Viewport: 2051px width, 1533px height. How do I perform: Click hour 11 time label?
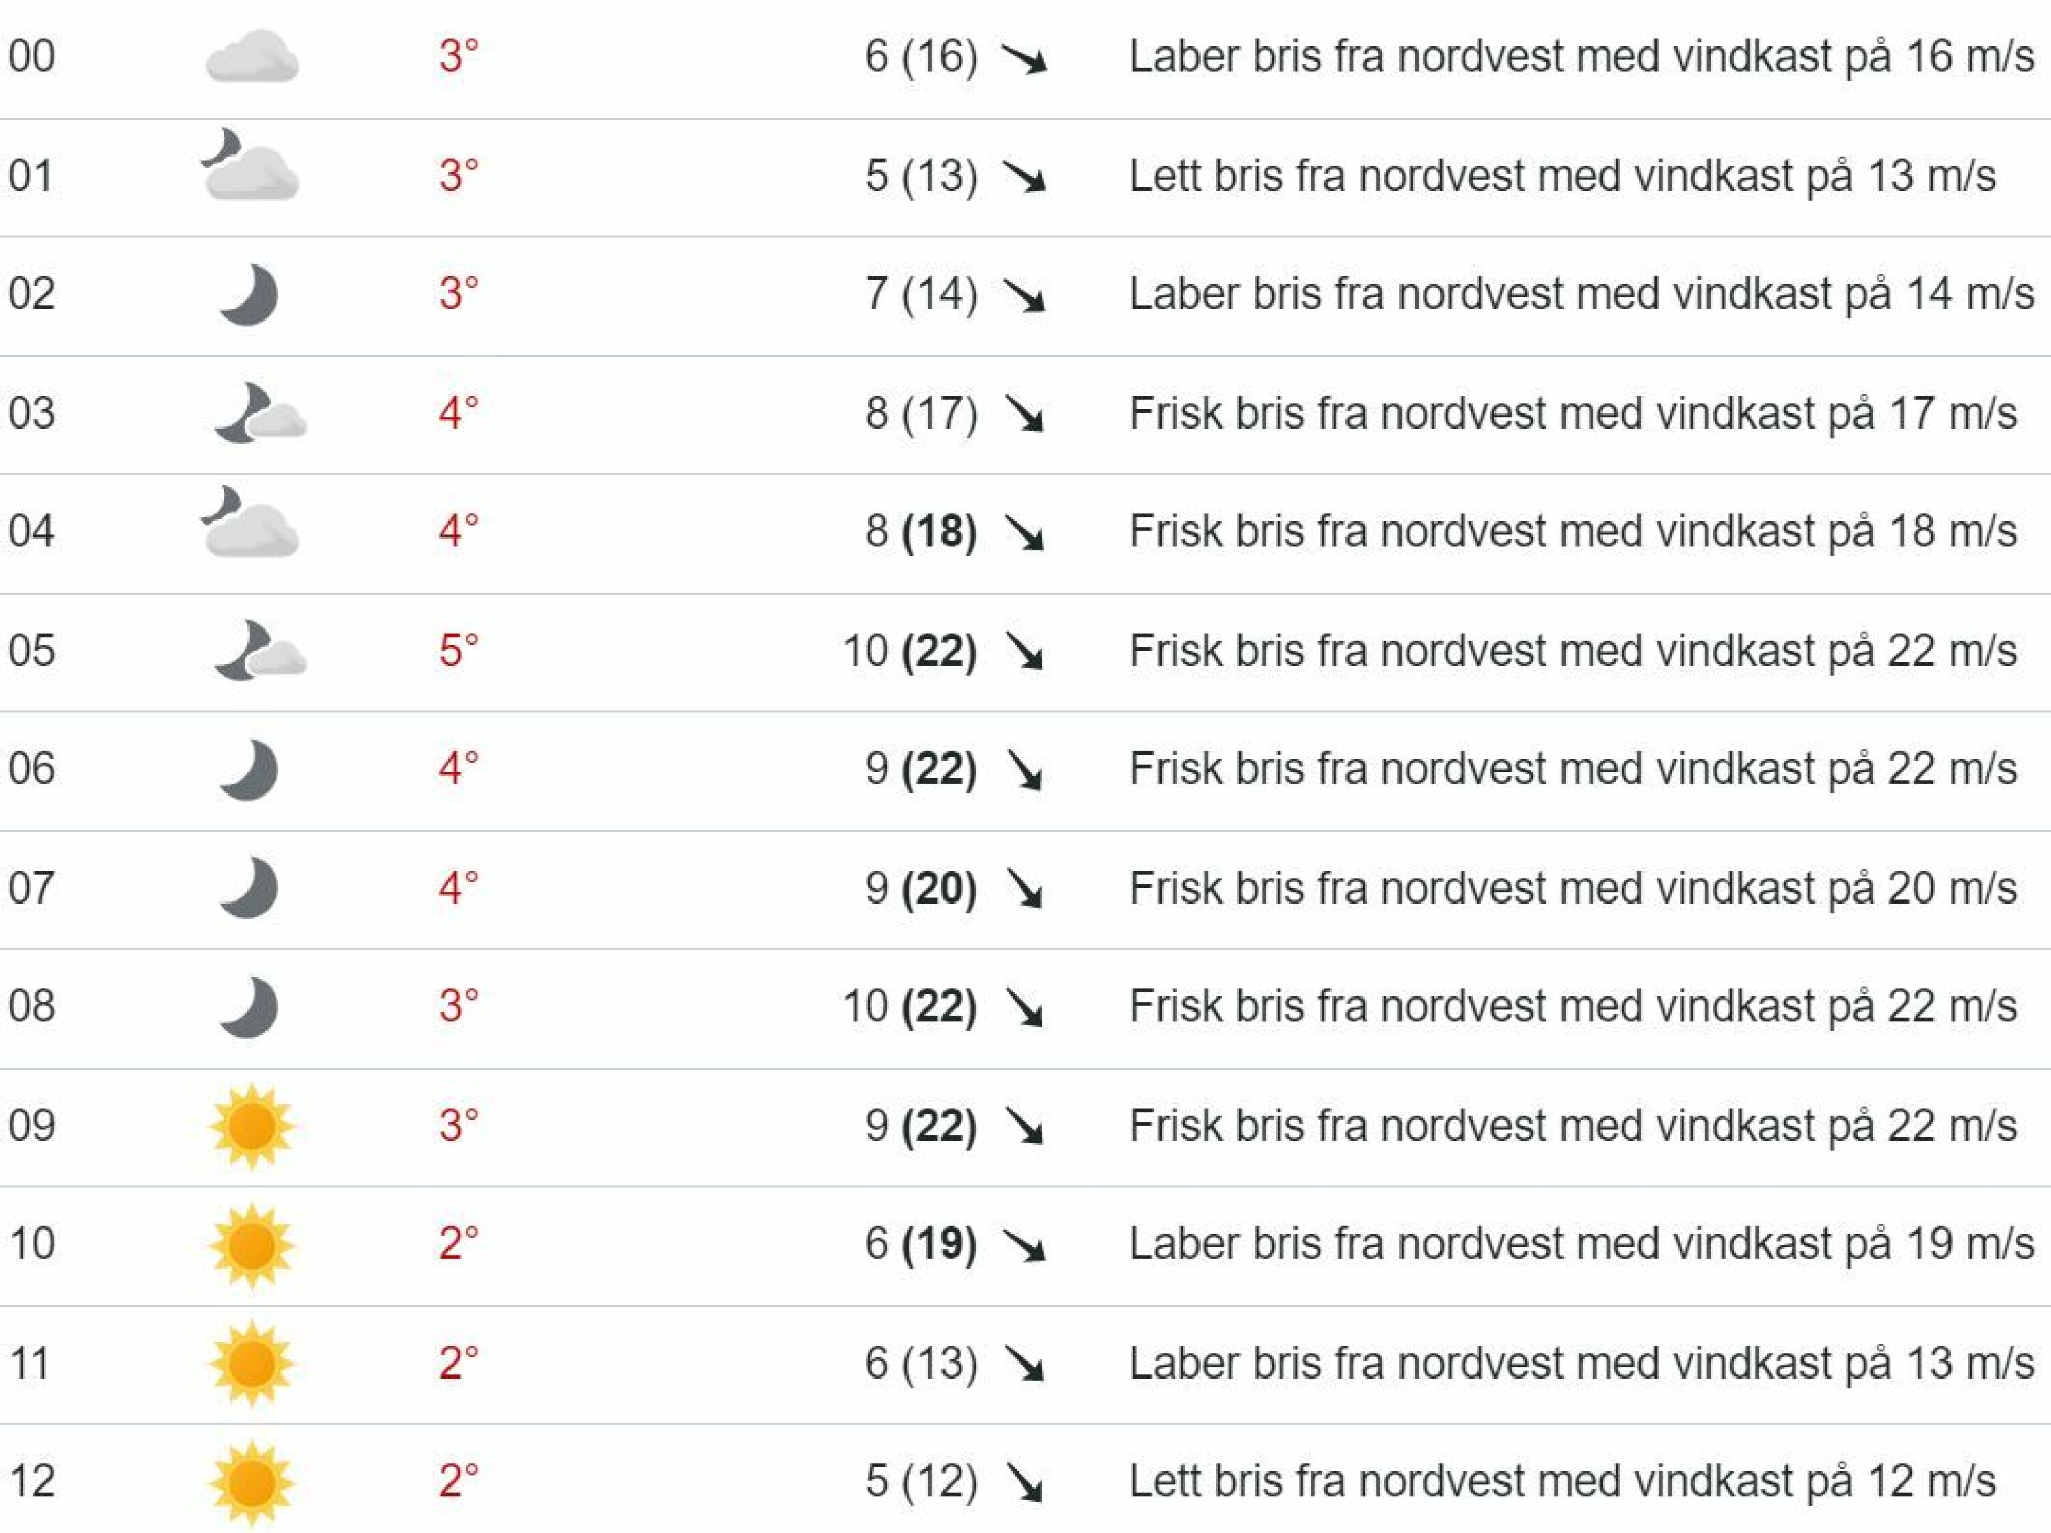click(29, 1364)
